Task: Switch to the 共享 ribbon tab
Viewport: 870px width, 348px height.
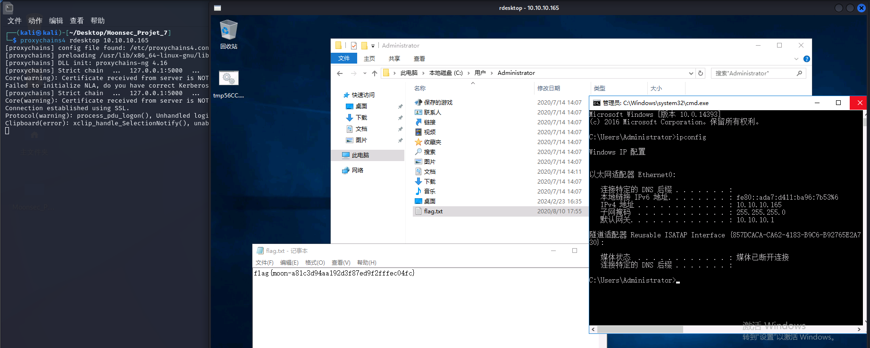Action: pyautogui.click(x=394, y=58)
